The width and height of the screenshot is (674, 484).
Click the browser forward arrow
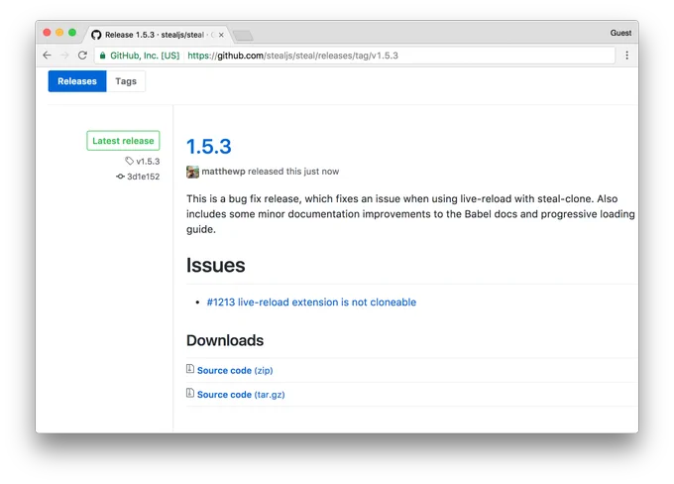64,56
